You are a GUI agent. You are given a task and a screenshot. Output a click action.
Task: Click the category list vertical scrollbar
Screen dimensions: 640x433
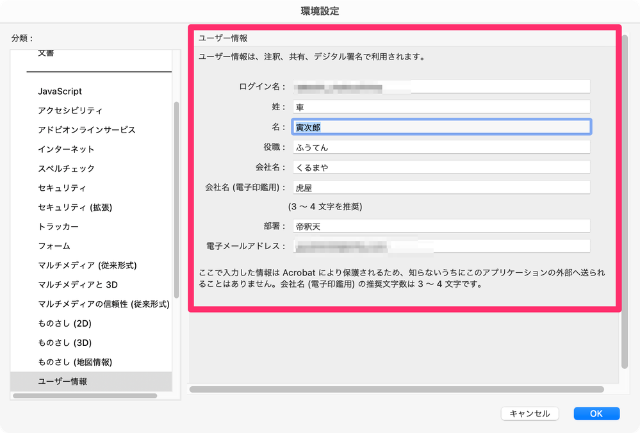176,200
